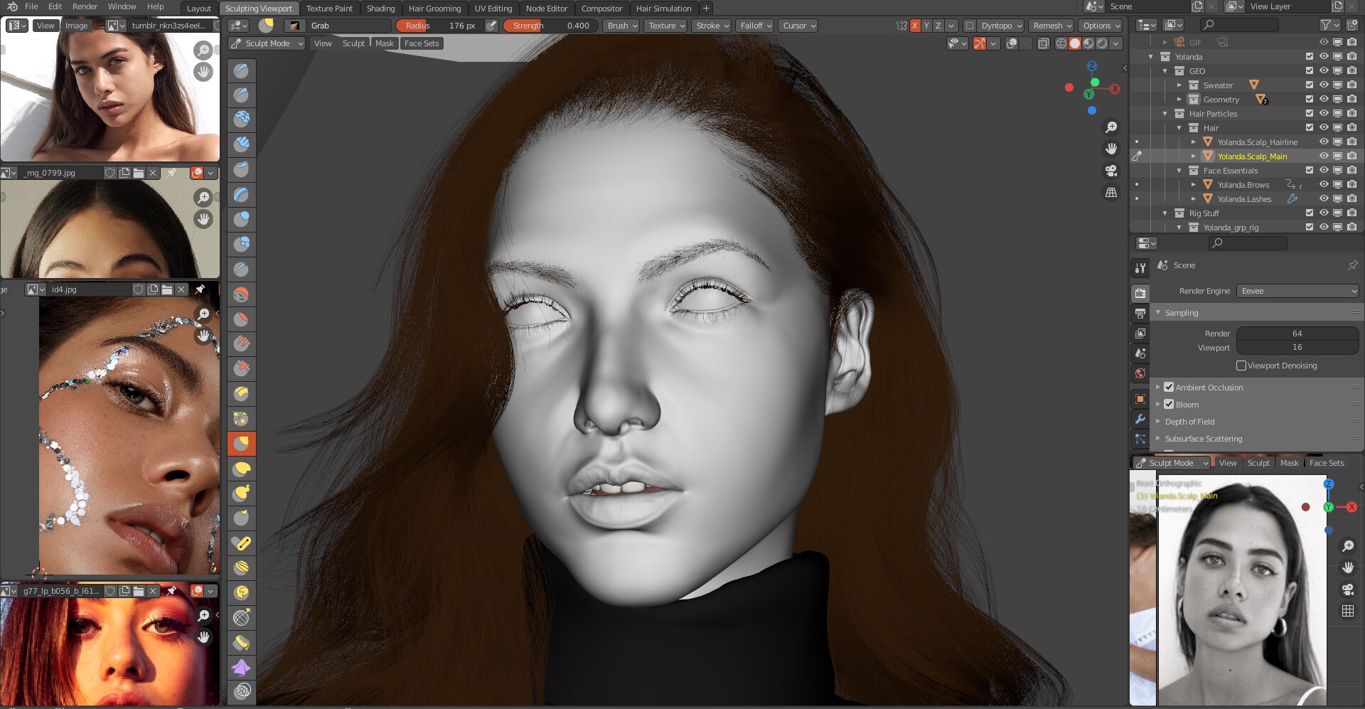Toggle camera view in main viewport
1365x709 pixels.
(x=1111, y=171)
